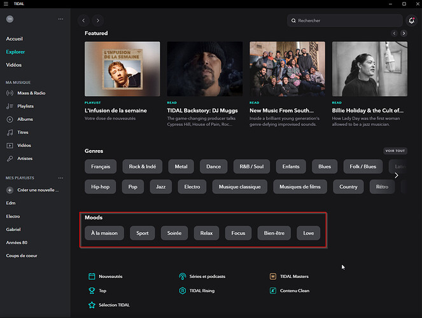The image size is (422, 318).
Task: Select the Musique classique genre
Action: point(240,187)
